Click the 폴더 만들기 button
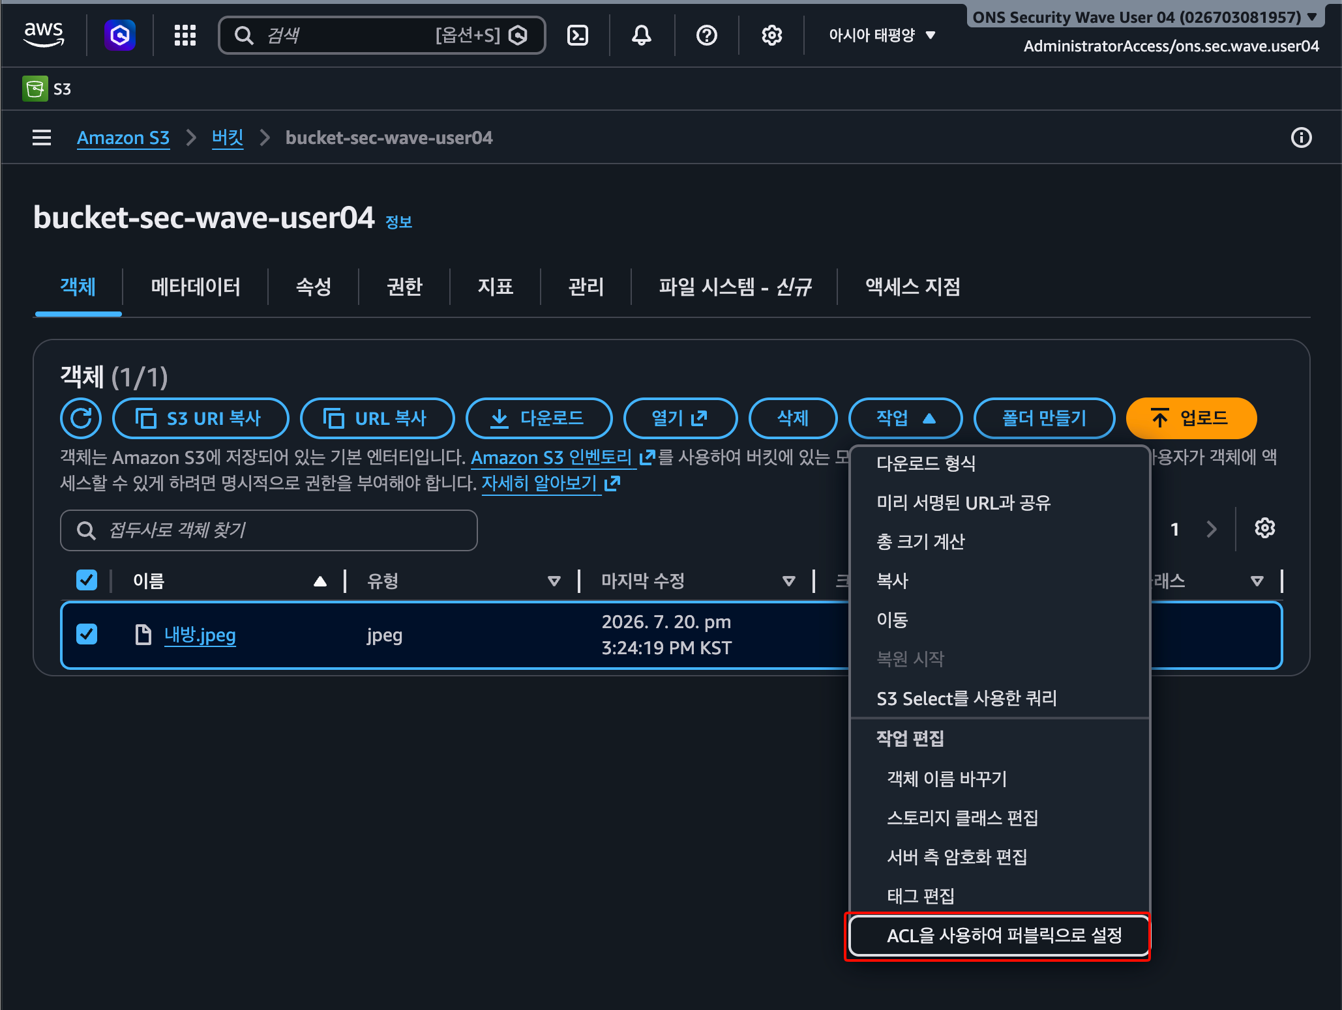This screenshot has height=1010, width=1342. (1044, 418)
